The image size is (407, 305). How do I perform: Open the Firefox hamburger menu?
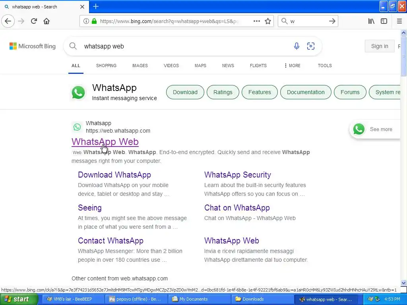(399, 21)
